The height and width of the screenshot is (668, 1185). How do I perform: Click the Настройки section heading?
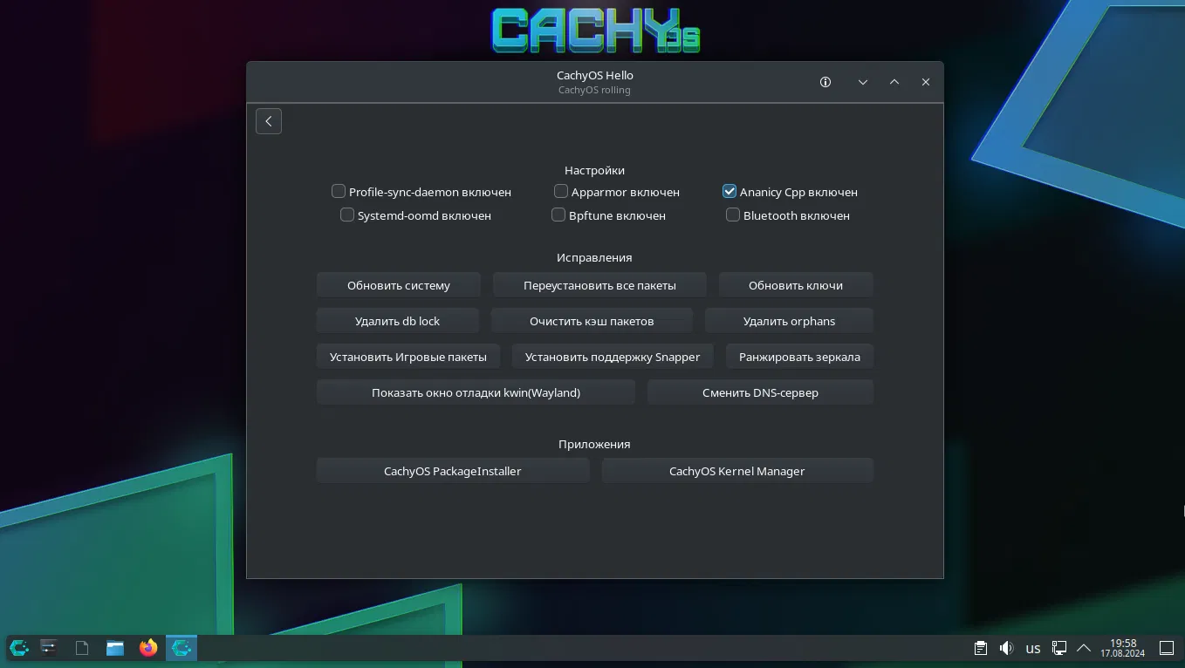595,170
